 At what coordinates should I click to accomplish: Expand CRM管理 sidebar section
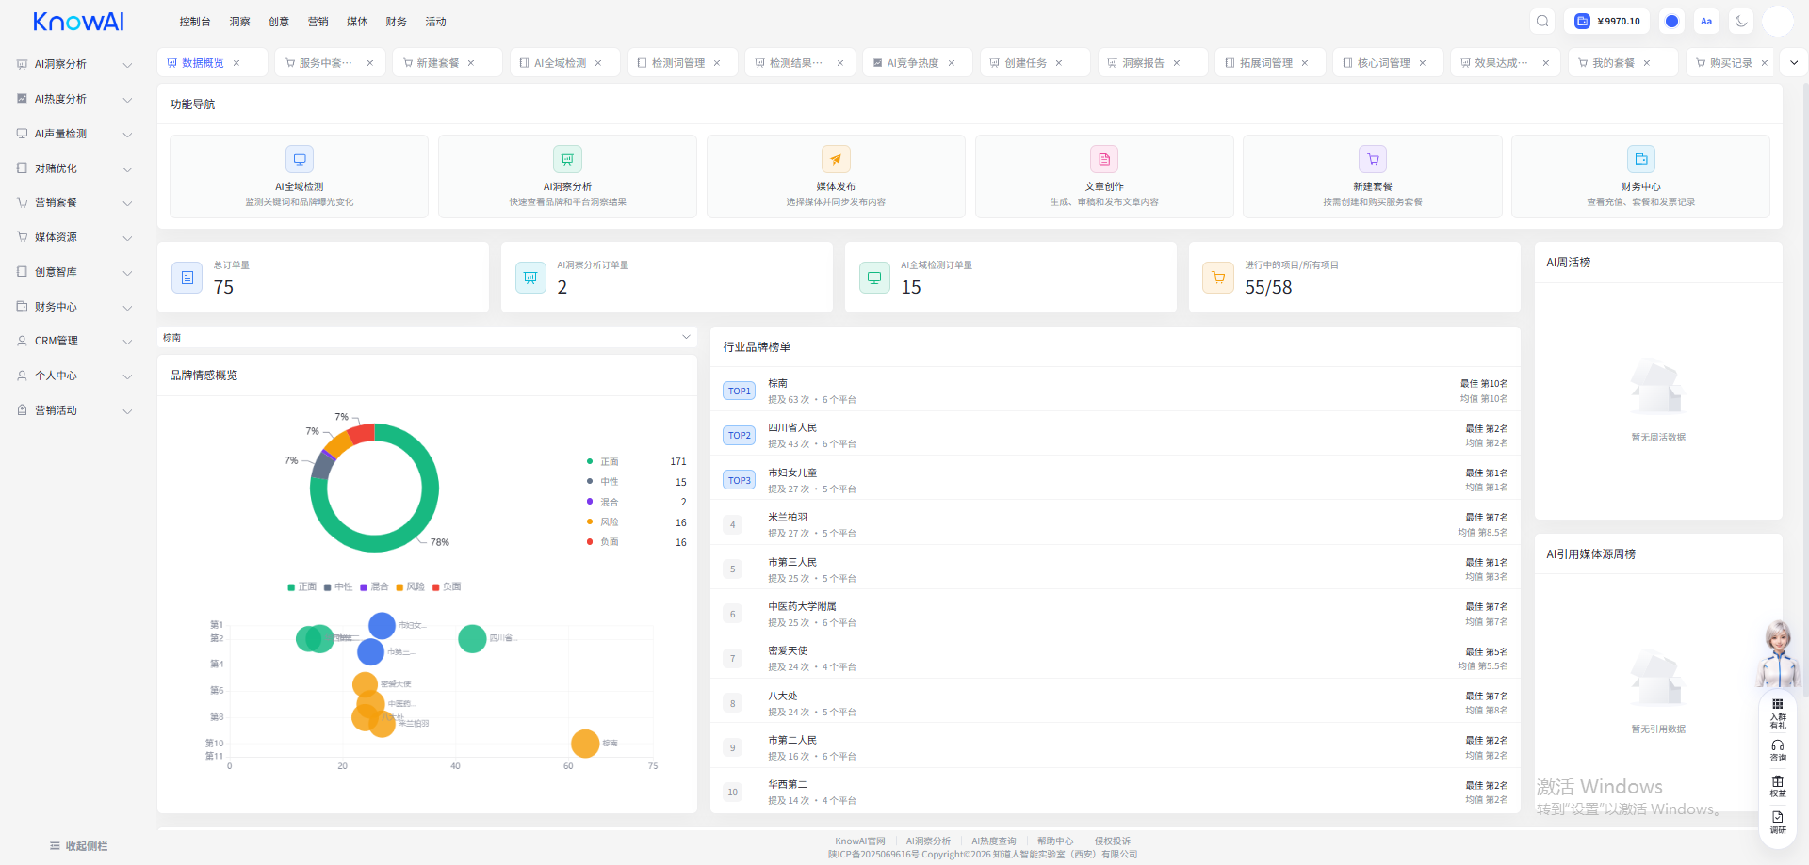point(74,341)
